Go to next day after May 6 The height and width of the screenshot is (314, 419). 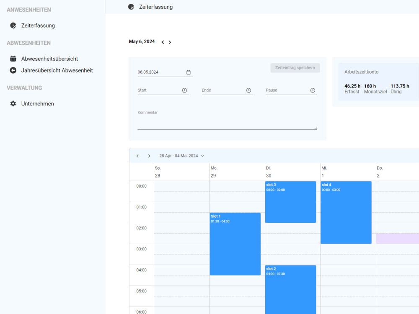pyautogui.click(x=170, y=42)
